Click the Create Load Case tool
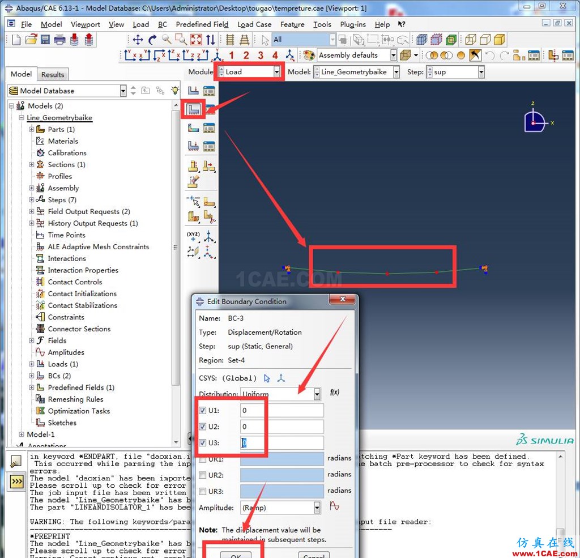Viewport: 580px width, 558px height. point(193,146)
